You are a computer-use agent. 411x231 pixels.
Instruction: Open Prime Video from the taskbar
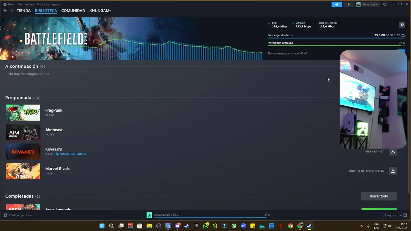pos(272,226)
